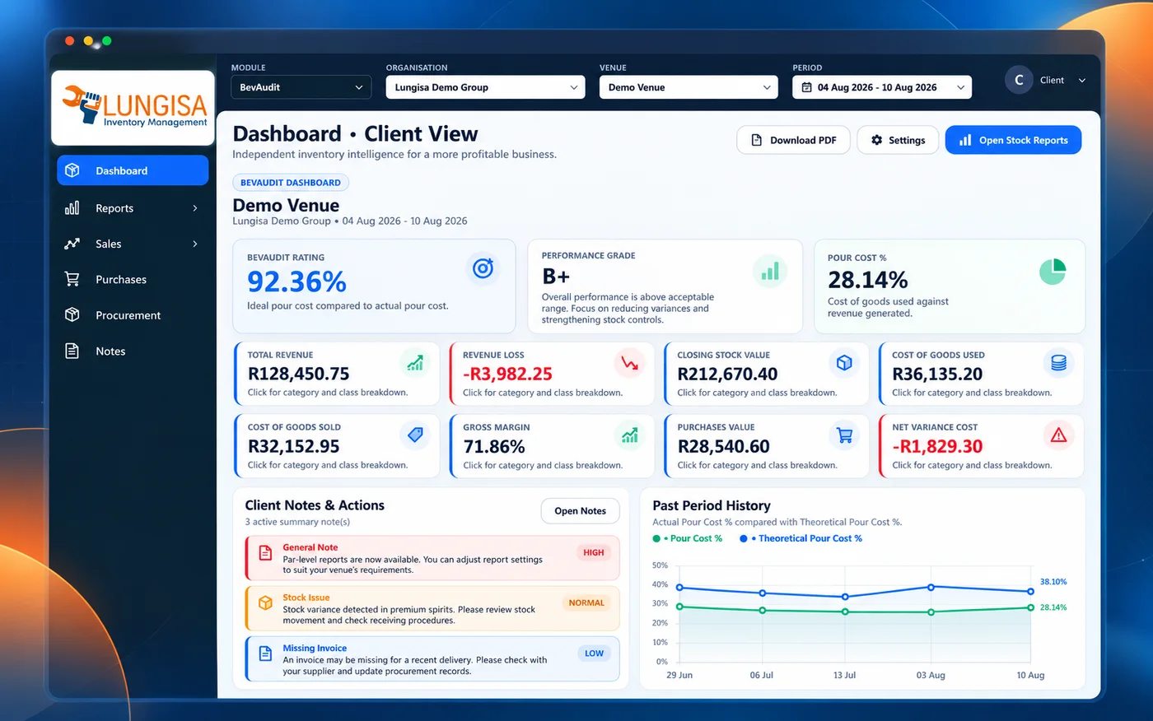
Task: Click the General Note document icon
Action: [x=265, y=553]
